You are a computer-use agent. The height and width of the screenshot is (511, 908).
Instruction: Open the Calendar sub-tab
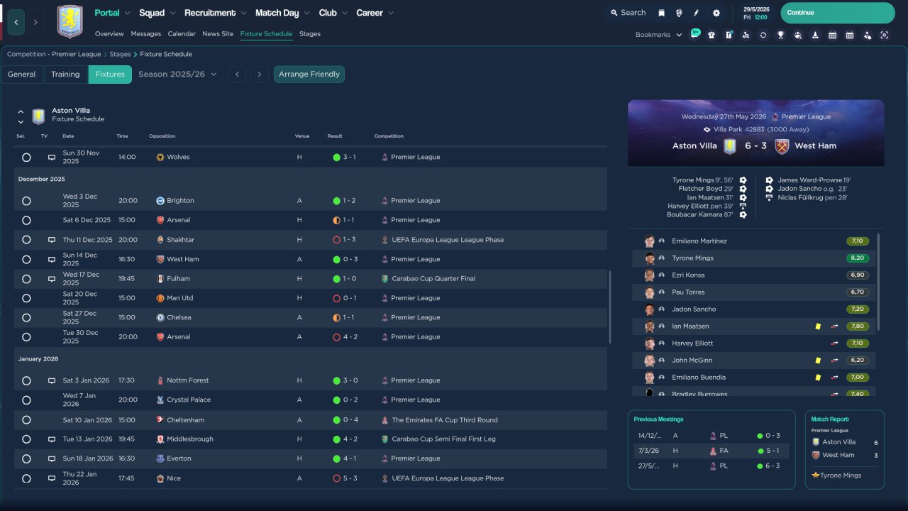[x=182, y=34]
